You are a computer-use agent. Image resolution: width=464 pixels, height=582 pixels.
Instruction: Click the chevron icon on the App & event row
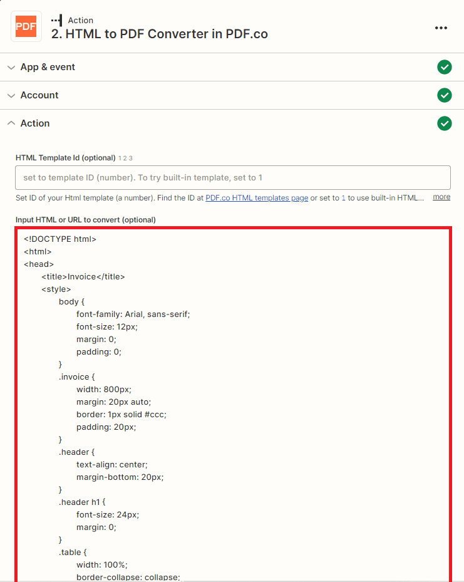pos(11,66)
